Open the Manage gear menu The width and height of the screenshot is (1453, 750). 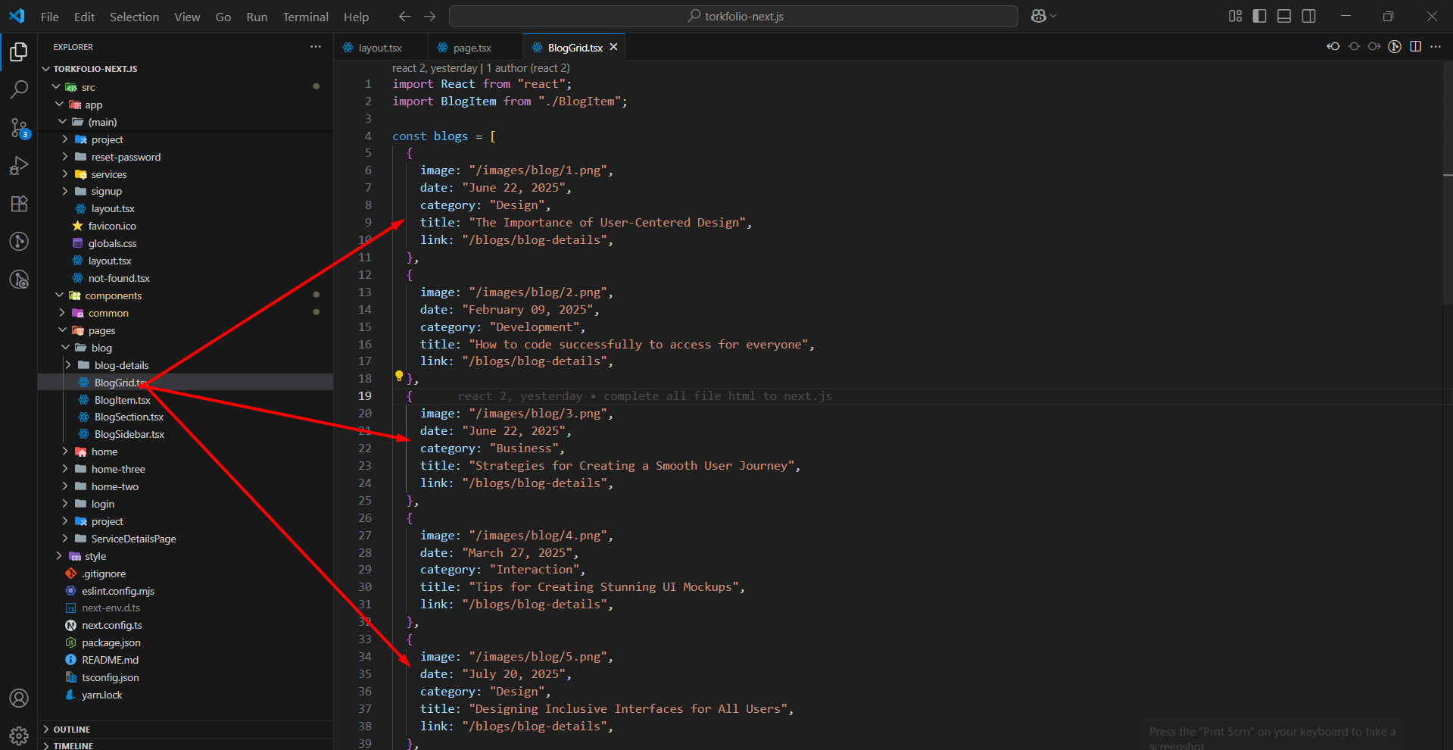point(19,735)
